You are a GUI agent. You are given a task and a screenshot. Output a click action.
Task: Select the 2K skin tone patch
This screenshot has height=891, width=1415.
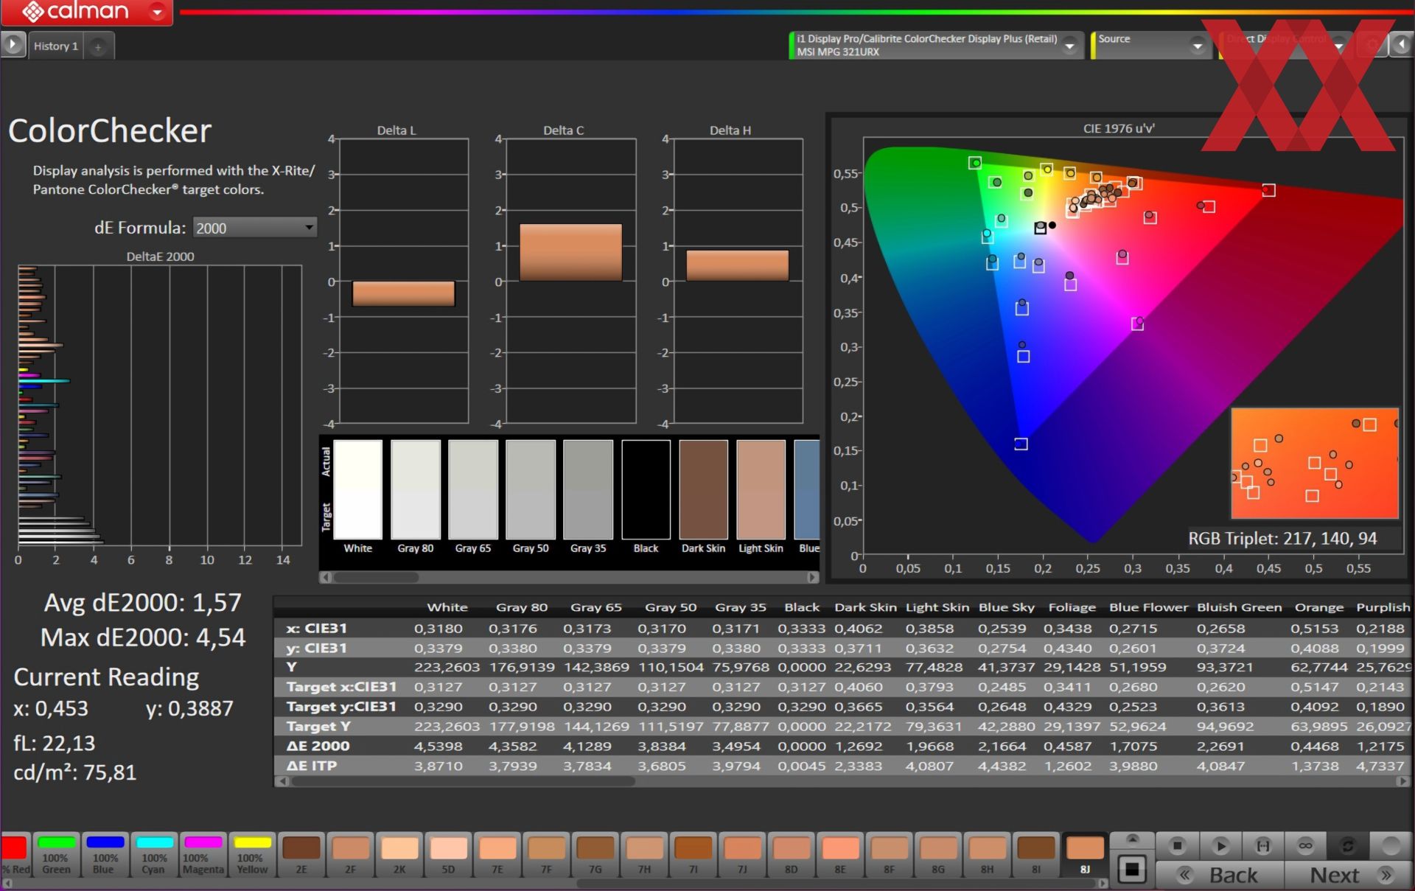(399, 855)
